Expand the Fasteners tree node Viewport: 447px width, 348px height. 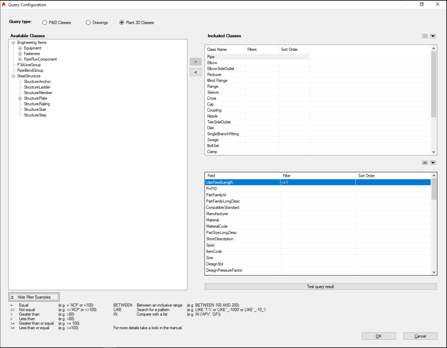coord(20,54)
